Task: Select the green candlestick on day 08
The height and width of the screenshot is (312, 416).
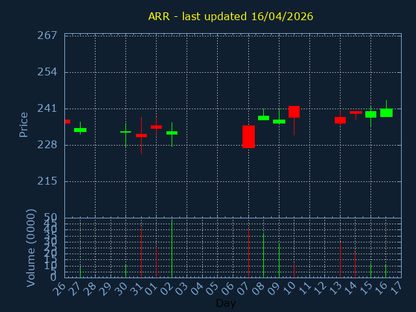Action: point(263,118)
